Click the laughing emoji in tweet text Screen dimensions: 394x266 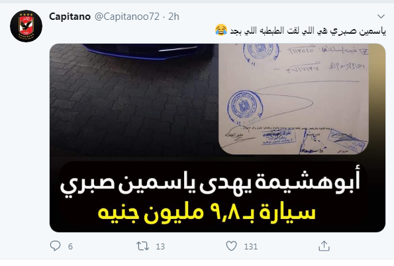coord(221,30)
